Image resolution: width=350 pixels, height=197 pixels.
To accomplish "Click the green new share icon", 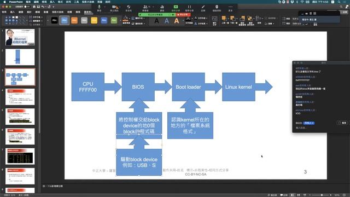I will click(x=176, y=7).
